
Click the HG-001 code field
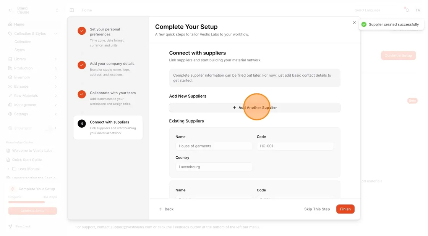pos(295,146)
